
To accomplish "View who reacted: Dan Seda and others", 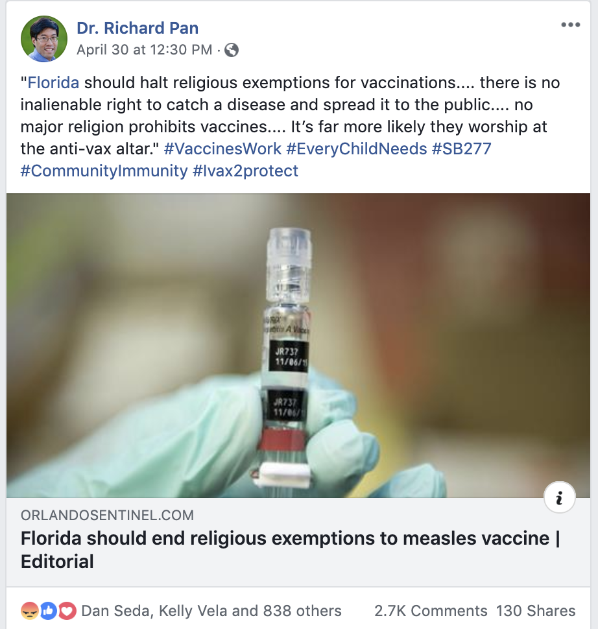I will tap(211, 611).
